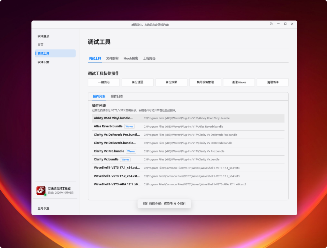Open the 工程降级 tab
Image resolution: width=327 pixels, height=248 pixels.
[149, 58]
